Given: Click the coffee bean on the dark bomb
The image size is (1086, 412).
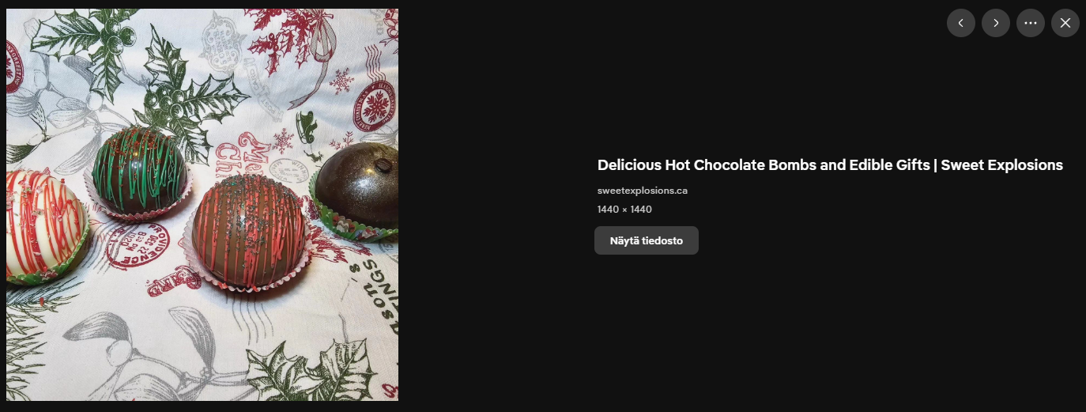Looking at the screenshot, I should pyautogui.click(x=383, y=165).
